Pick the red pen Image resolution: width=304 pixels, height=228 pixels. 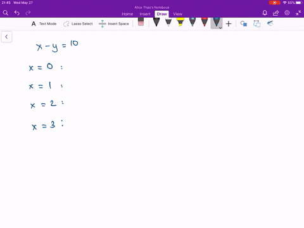(205, 22)
